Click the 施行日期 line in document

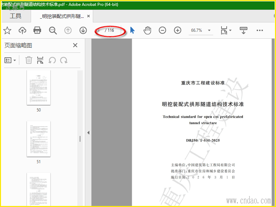point(203,177)
